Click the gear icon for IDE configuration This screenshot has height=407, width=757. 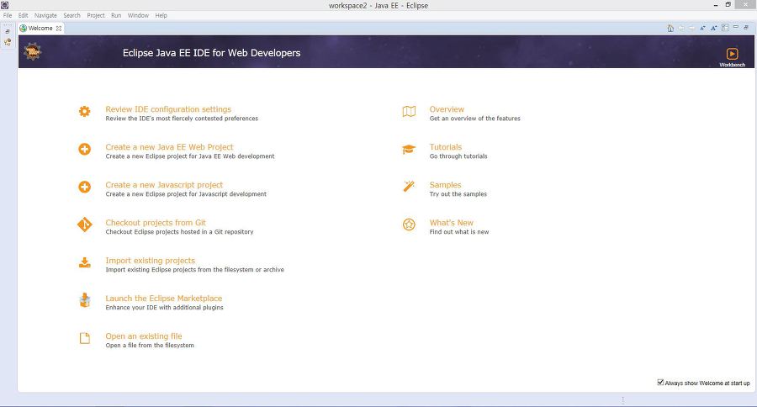[x=84, y=112]
